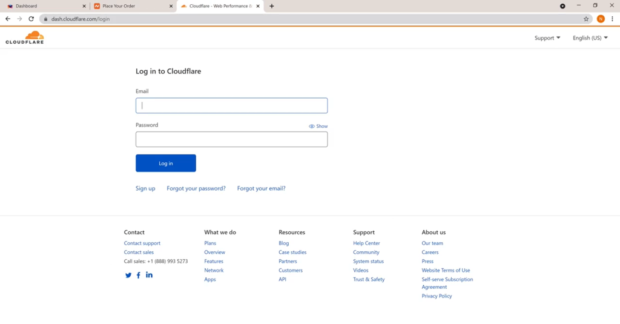Click the browser forward arrow
This screenshot has width=620, height=324.
click(x=19, y=19)
